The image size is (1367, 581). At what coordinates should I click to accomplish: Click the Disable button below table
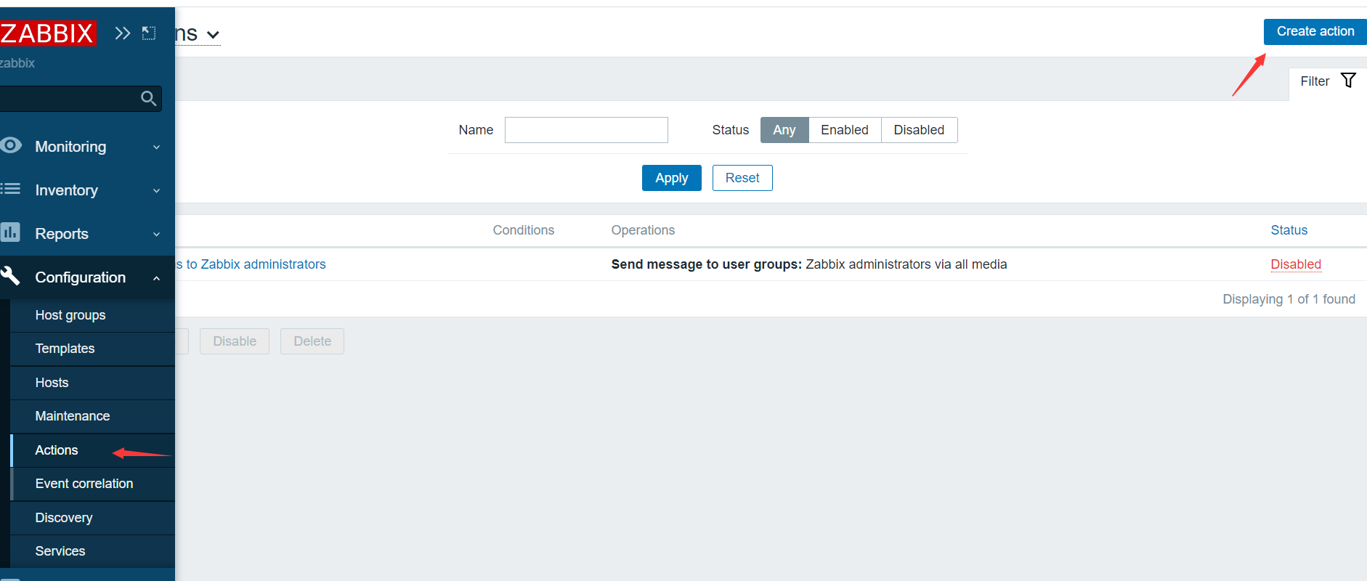[x=235, y=341]
